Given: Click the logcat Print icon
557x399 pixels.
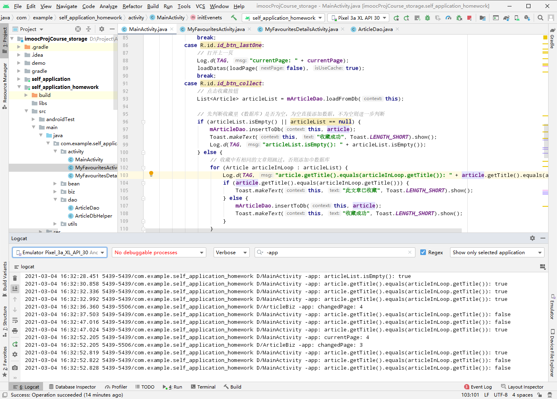Looking at the screenshot, I should coord(15,331).
